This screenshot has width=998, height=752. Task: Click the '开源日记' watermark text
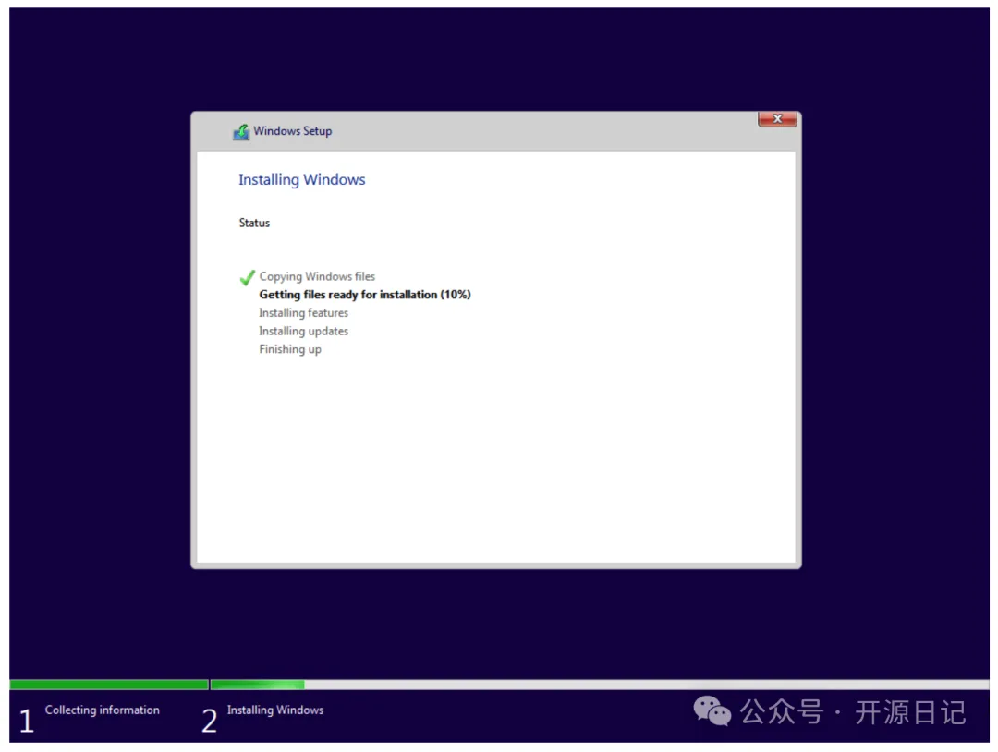[x=909, y=712]
